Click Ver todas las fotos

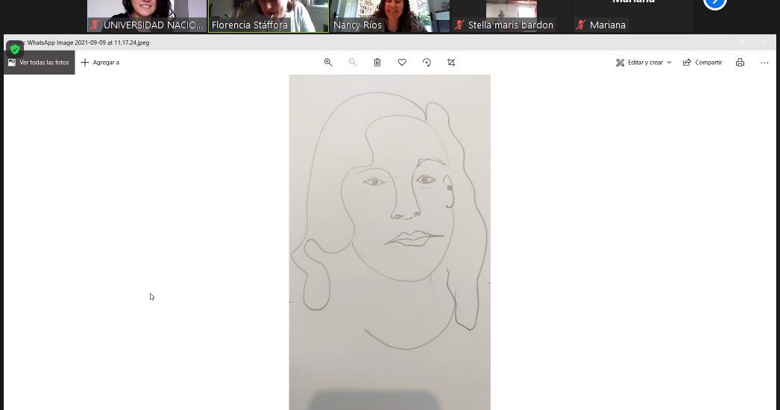[39, 63]
